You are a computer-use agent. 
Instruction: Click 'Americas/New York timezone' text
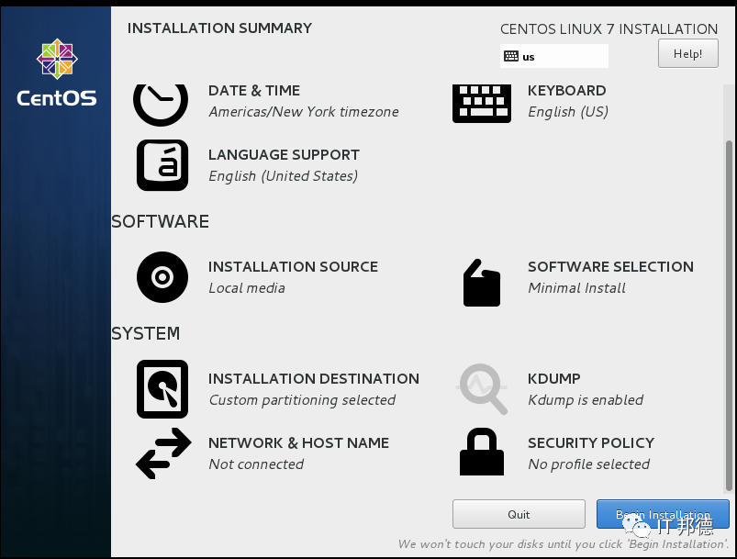304,112
